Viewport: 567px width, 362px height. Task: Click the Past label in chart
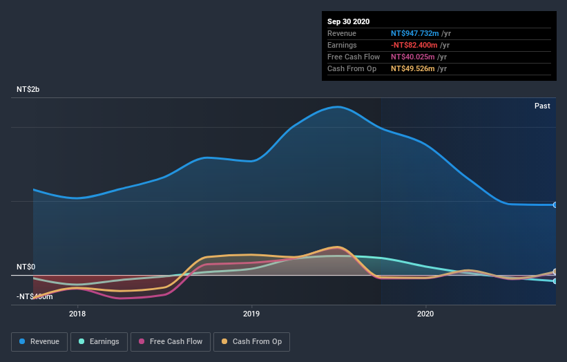(542, 106)
